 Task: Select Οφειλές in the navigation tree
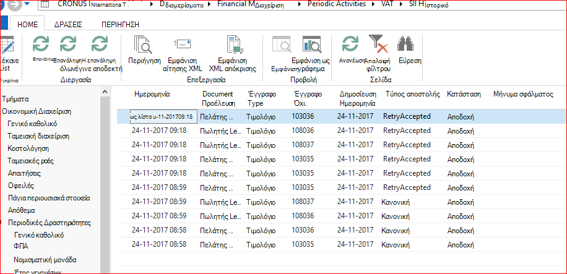click(x=21, y=186)
